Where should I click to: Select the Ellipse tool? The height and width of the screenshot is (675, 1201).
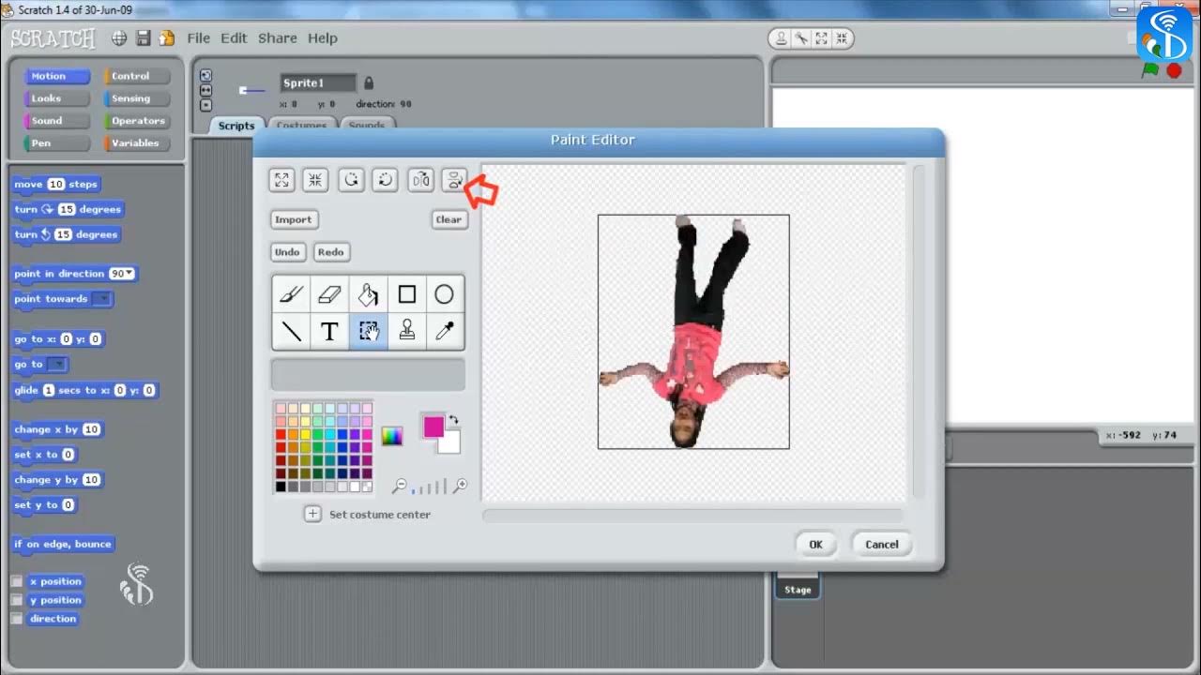(444, 294)
